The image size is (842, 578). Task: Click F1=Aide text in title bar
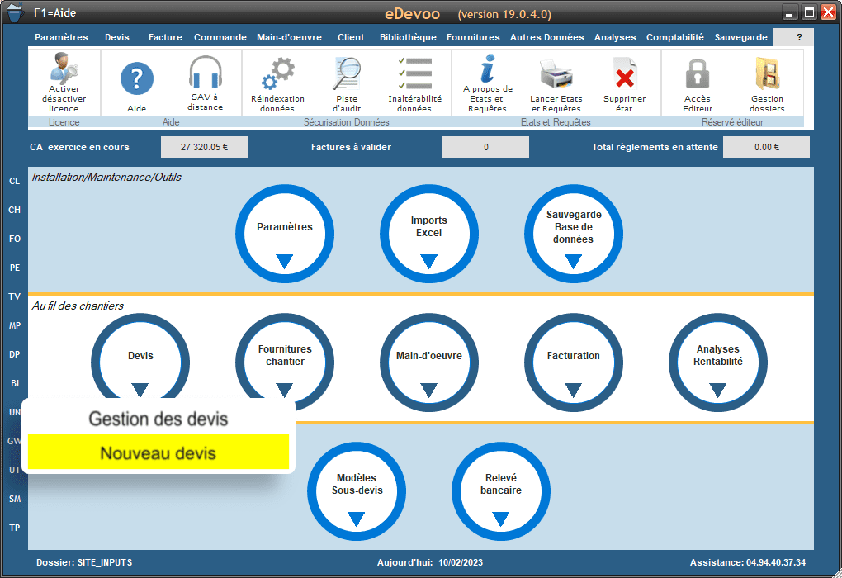pos(54,12)
